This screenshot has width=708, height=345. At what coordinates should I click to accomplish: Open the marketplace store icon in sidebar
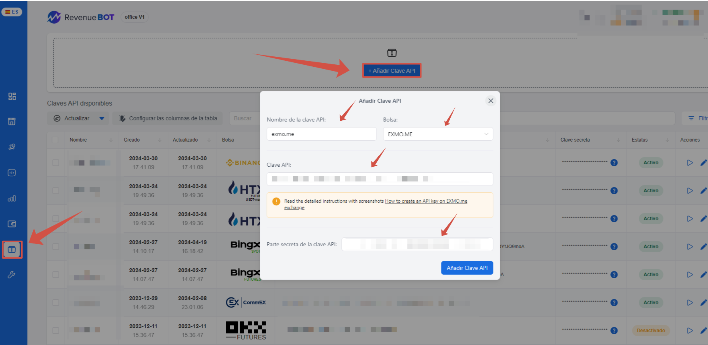(12, 122)
